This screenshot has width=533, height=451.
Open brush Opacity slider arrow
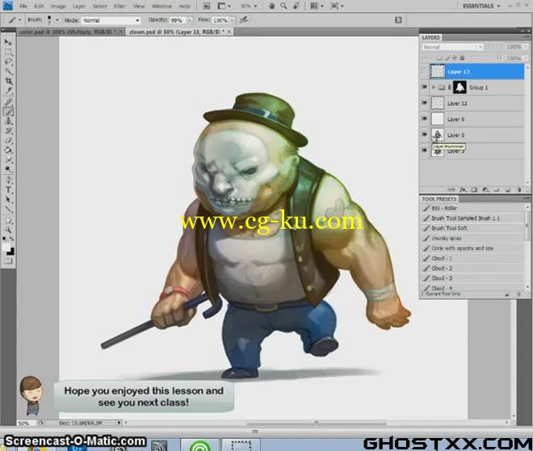click(189, 20)
